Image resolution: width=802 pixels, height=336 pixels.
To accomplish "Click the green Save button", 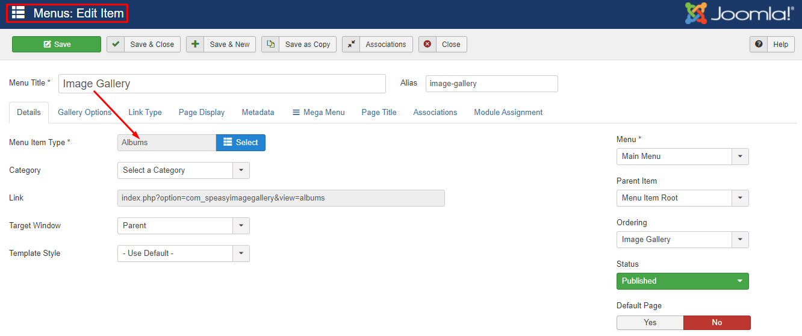I will point(57,45).
